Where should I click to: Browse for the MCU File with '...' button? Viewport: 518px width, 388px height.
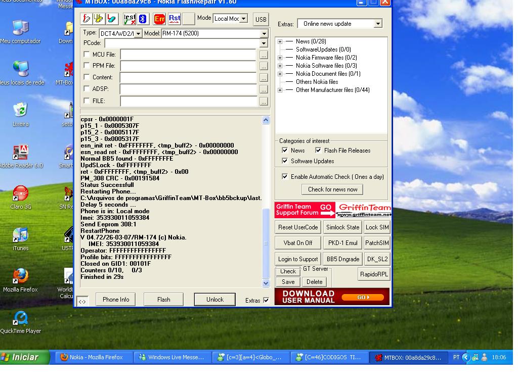point(264,55)
